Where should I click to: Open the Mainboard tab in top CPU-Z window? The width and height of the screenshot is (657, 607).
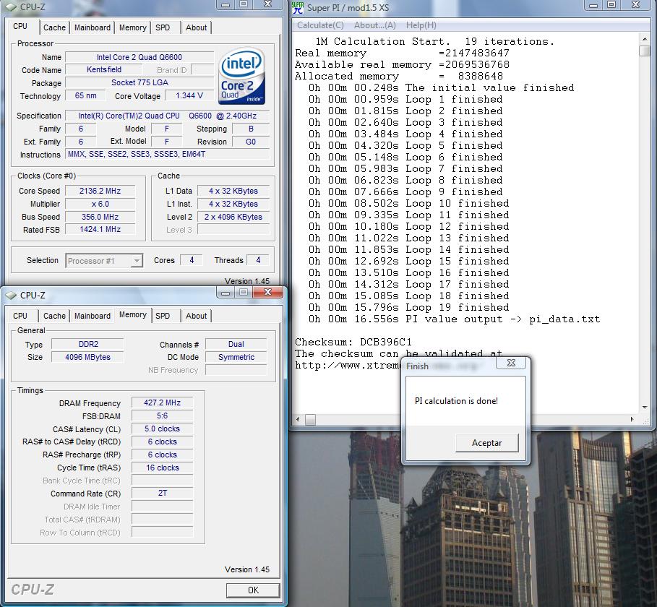pos(93,27)
